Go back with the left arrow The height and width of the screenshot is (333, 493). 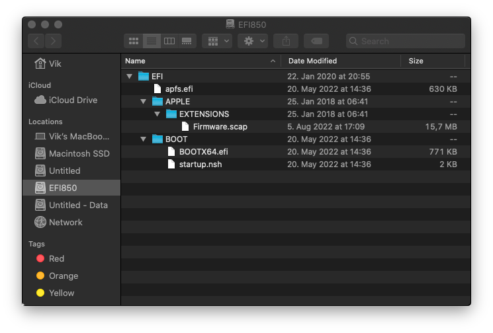click(36, 41)
